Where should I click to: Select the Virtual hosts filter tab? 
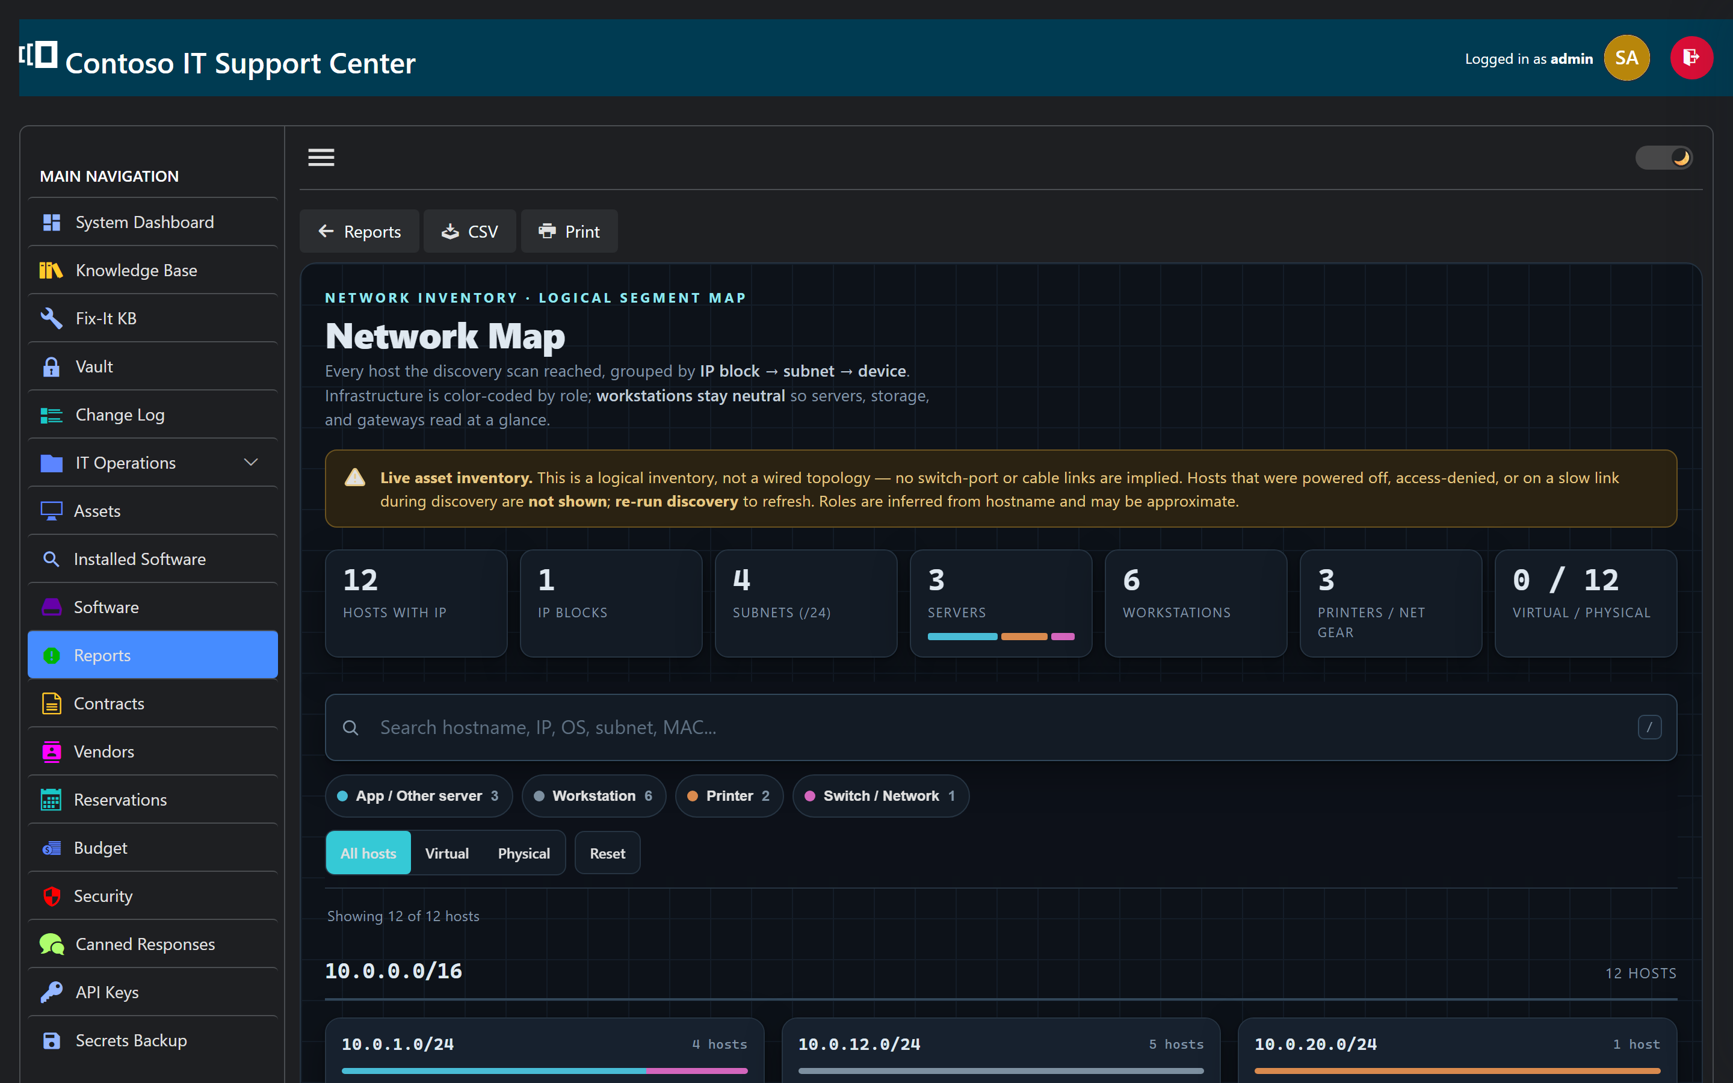point(447,853)
